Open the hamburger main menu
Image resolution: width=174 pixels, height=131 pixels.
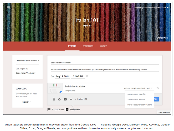[8, 7]
